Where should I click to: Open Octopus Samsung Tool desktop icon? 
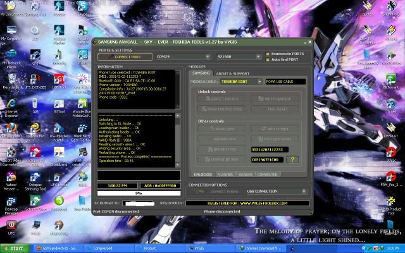[35, 182]
